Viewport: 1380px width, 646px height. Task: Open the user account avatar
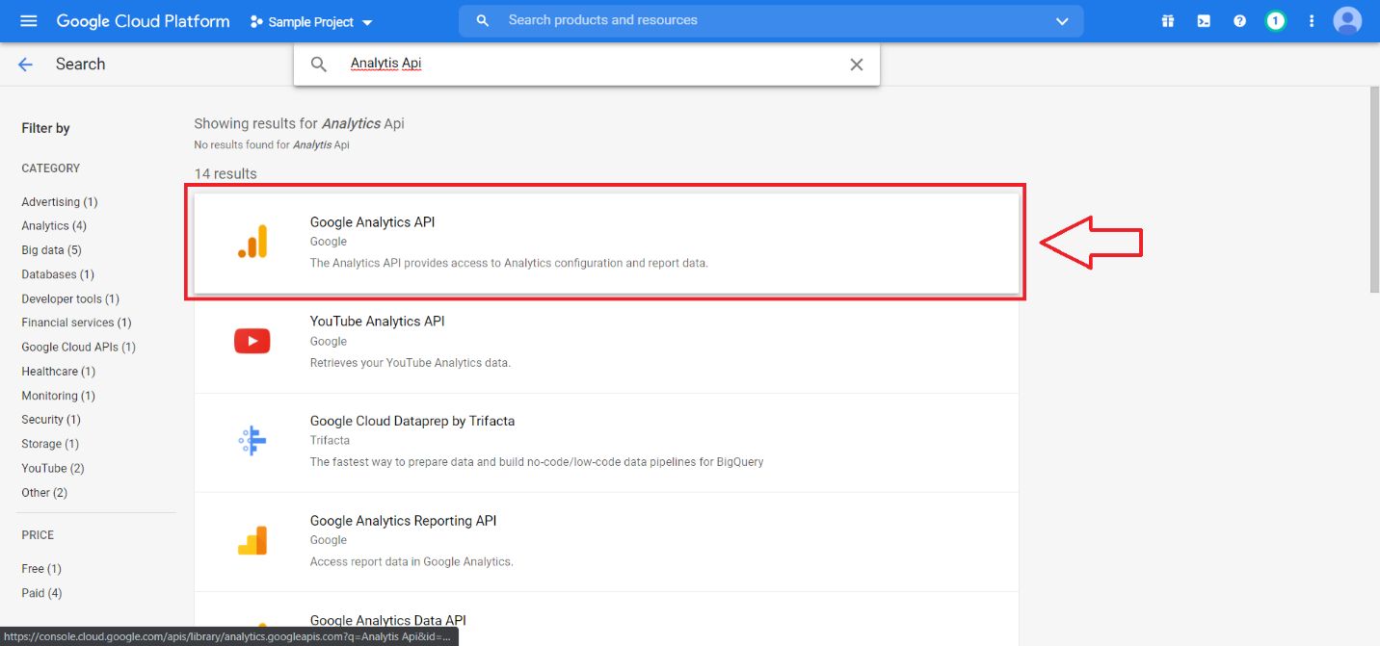[1347, 20]
